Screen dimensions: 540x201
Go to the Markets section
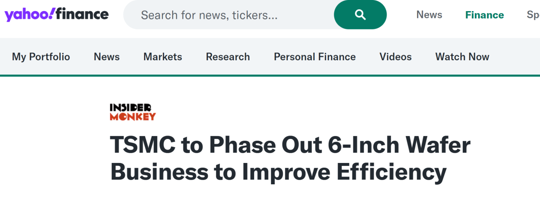tap(162, 57)
